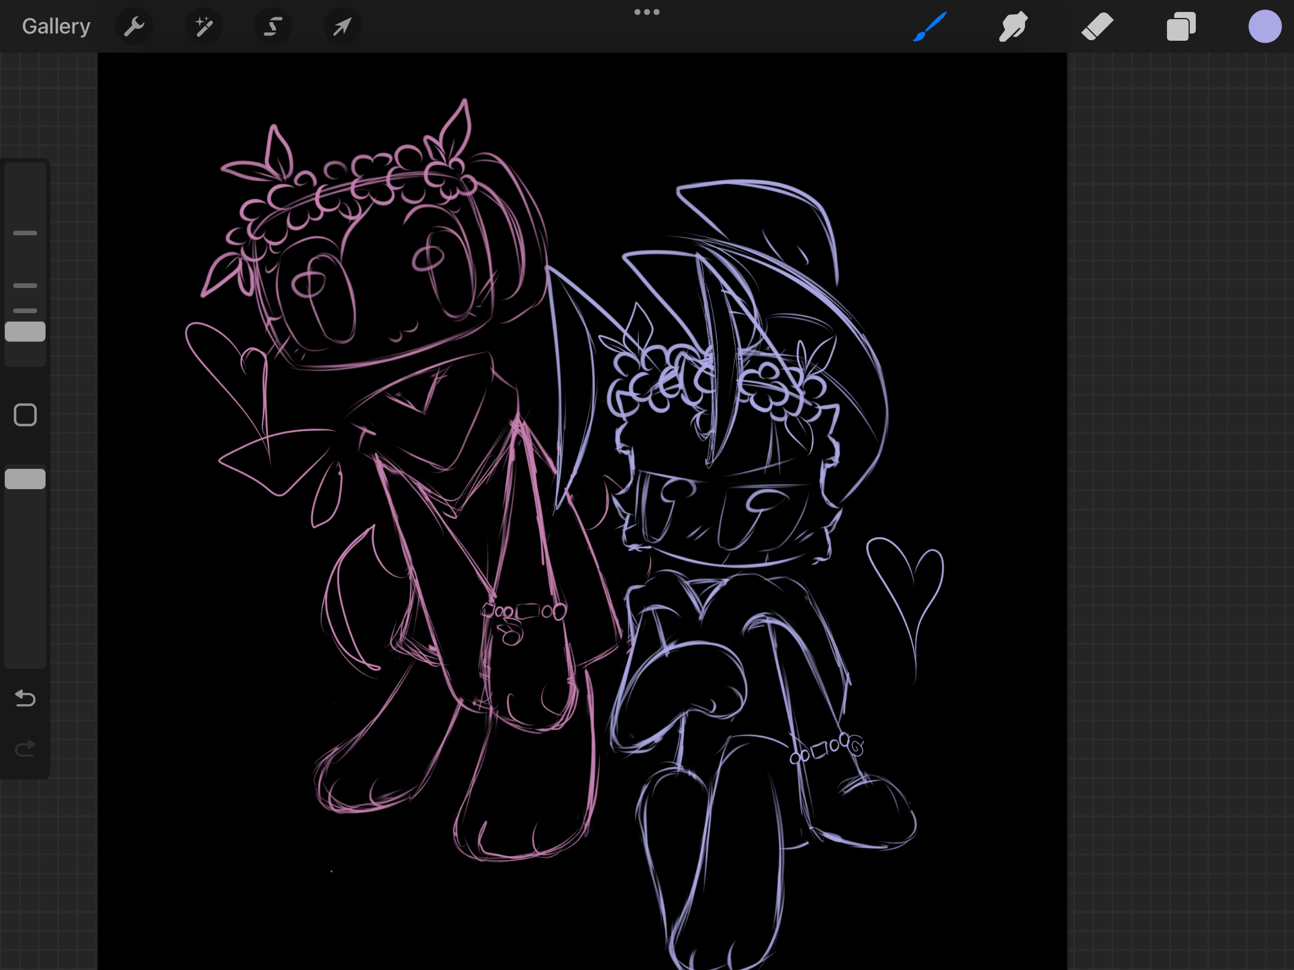
Task: Undo the last stroke
Action: (x=25, y=698)
